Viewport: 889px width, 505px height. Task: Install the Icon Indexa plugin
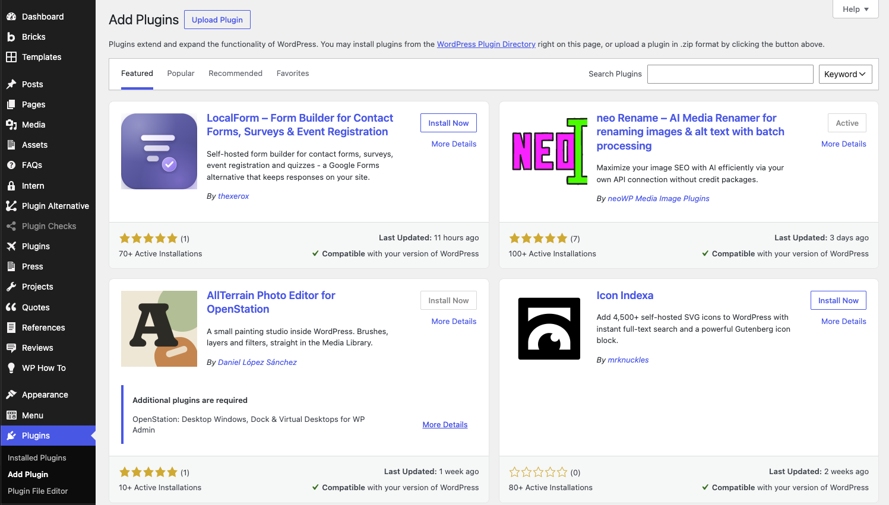point(839,300)
